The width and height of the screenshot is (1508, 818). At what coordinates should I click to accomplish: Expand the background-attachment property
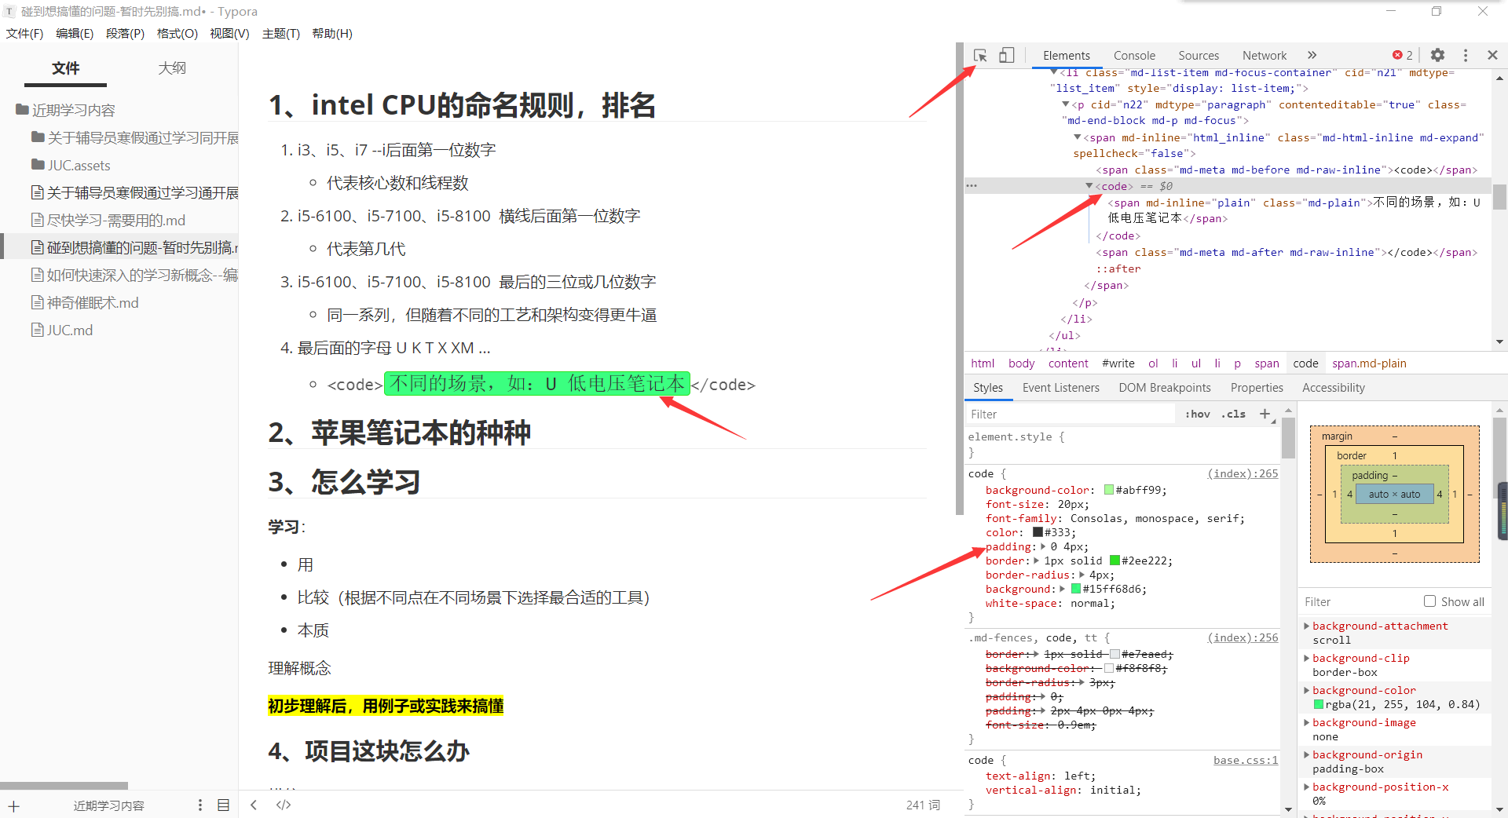1306,626
